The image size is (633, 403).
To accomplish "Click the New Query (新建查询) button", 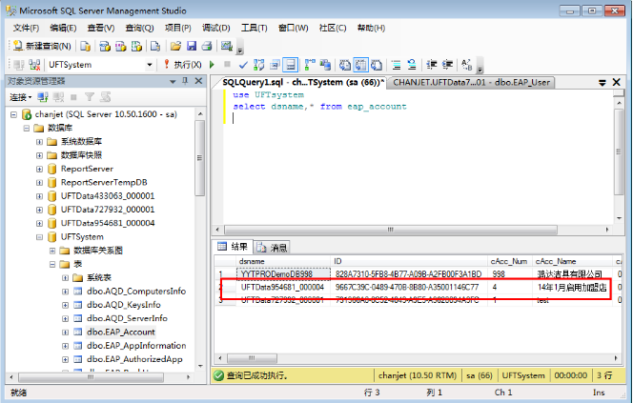I will tap(42, 46).
